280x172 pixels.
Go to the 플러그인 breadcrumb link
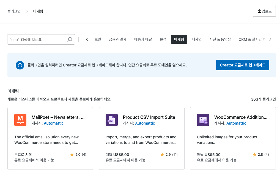click(14, 11)
